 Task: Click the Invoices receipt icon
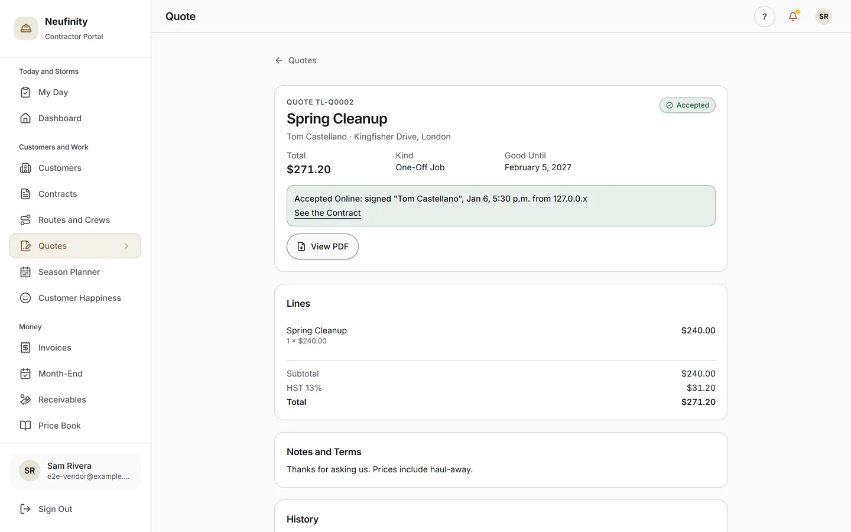(25, 348)
